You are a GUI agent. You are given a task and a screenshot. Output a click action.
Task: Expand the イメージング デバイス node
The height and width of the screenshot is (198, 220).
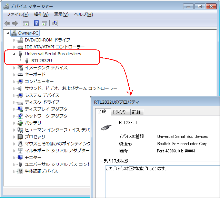click(x=14, y=68)
